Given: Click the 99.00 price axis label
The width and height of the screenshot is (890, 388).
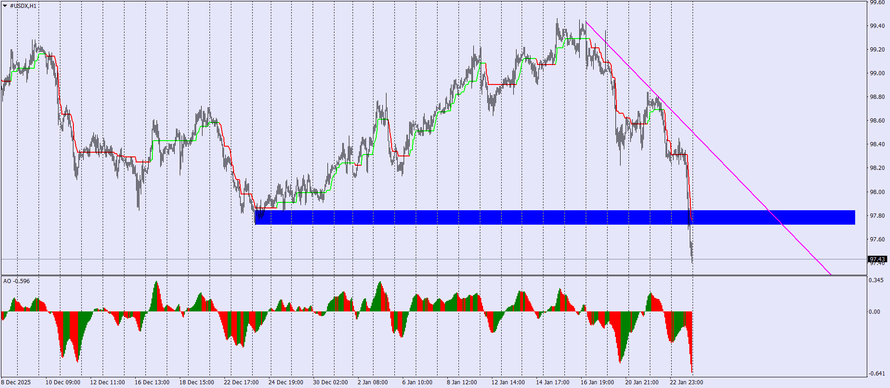Looking at the screenshot, I should point(877,73).
